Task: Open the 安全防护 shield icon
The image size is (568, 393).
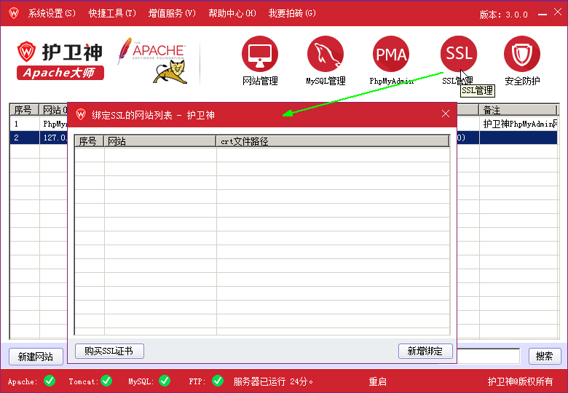Action: (522, 54)
